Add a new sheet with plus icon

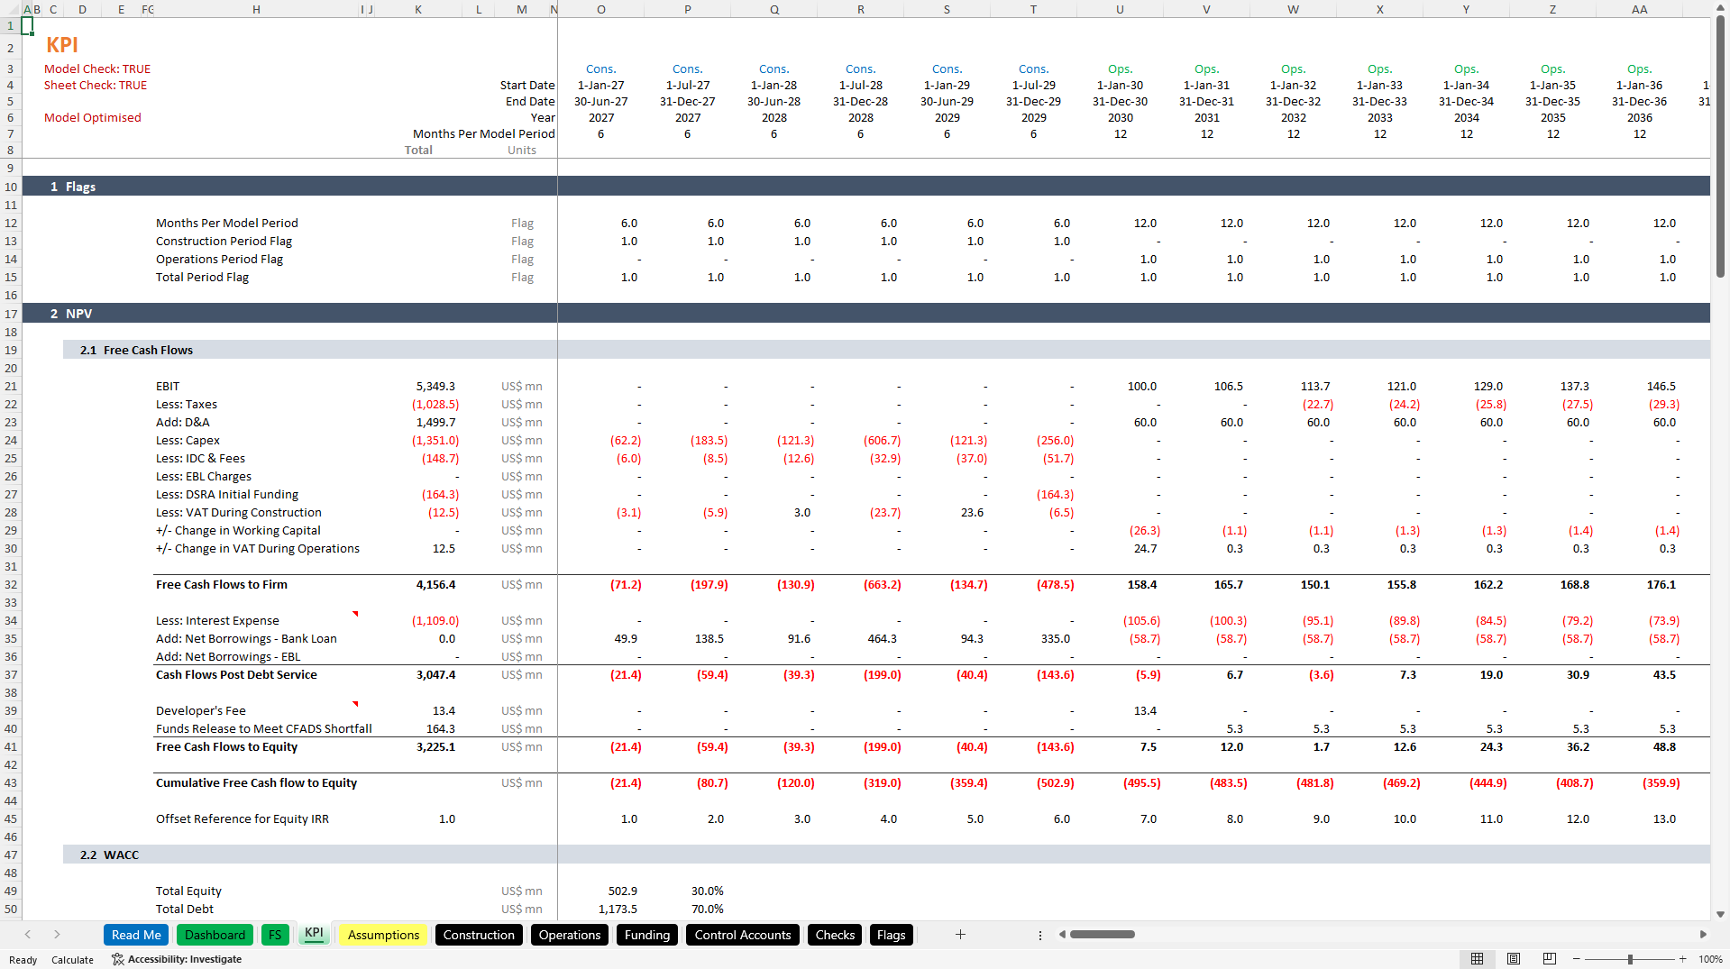[960, 935]
